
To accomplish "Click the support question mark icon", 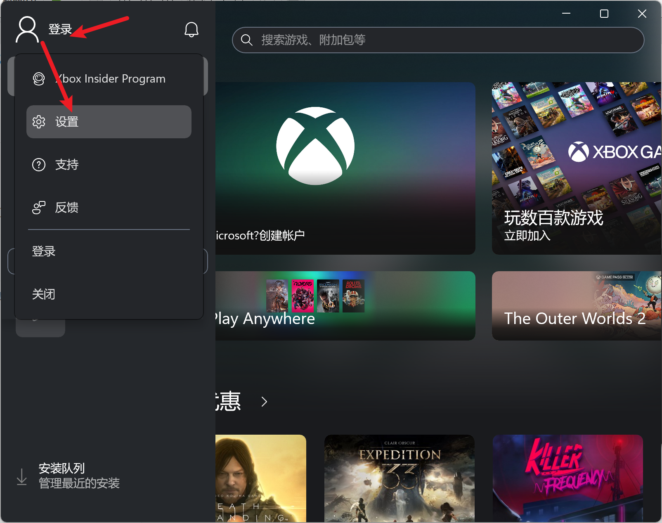I will pyautogui.click(x=39, y=165).
